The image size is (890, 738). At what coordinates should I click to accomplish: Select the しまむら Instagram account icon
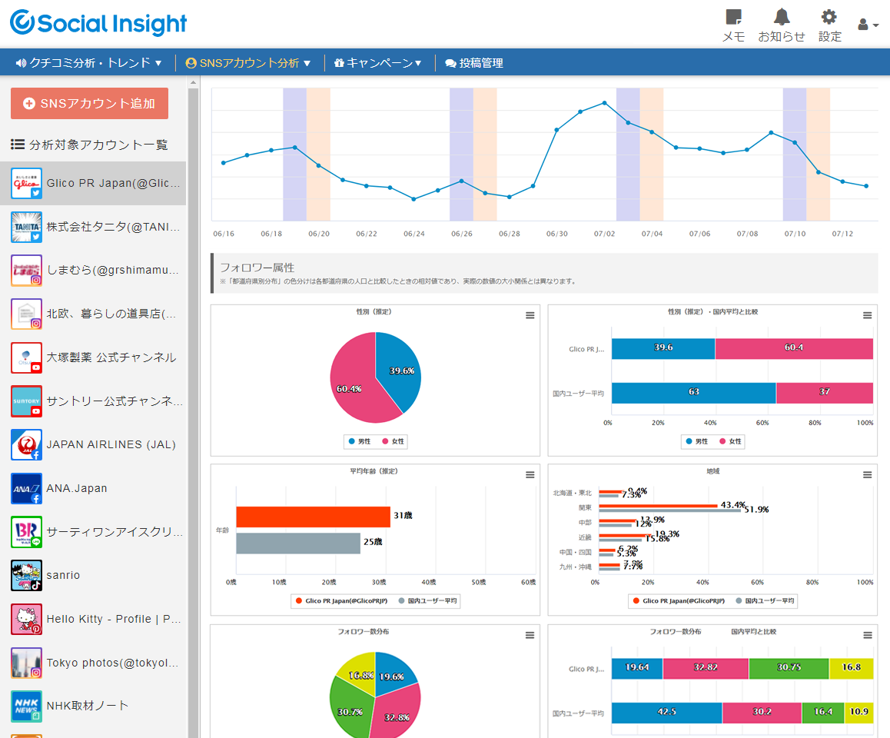(x=27, y=271)
